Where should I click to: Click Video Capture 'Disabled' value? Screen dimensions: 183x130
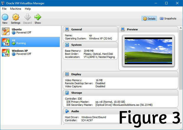point(100,87)
